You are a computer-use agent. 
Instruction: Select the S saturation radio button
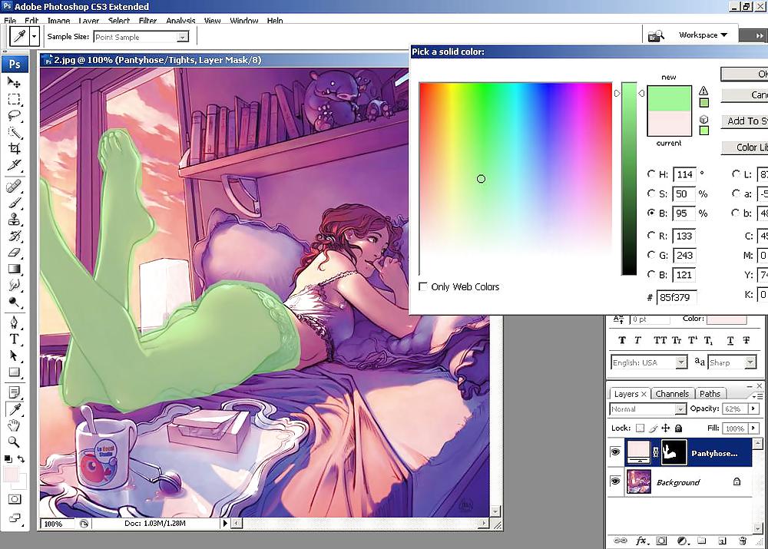point(651,193)
